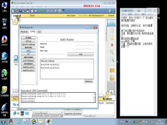
Task: Click the SWITCHING section header
Action: (29, 57)
